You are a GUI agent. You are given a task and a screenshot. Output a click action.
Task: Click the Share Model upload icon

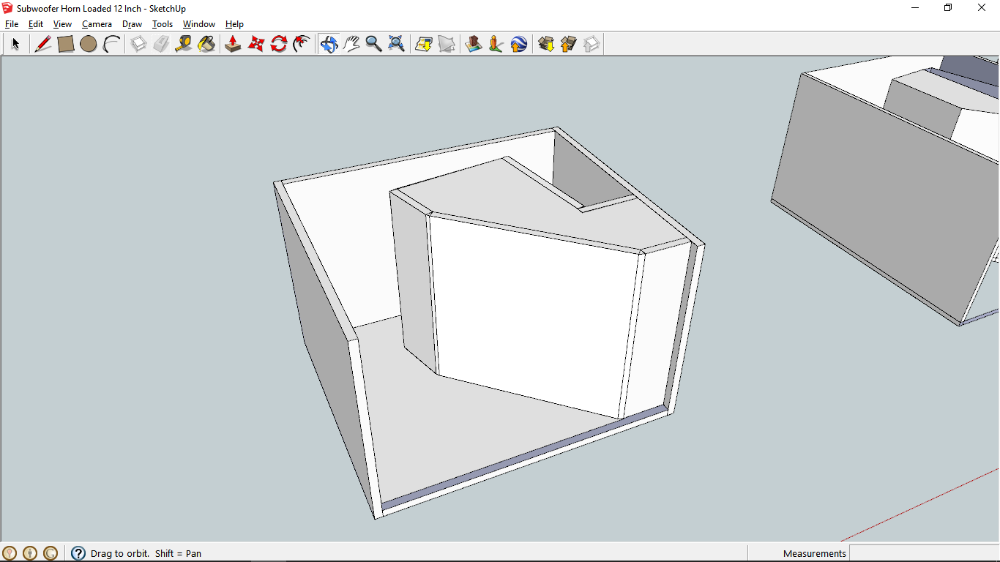coord(569,44)
